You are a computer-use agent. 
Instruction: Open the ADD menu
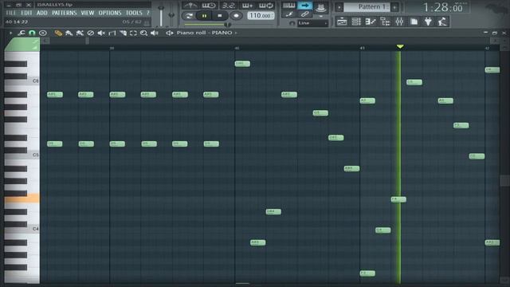coord(42,13)
